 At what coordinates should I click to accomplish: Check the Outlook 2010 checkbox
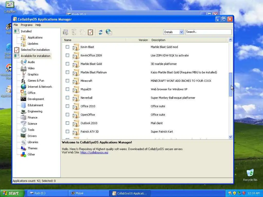pos(68,123)
